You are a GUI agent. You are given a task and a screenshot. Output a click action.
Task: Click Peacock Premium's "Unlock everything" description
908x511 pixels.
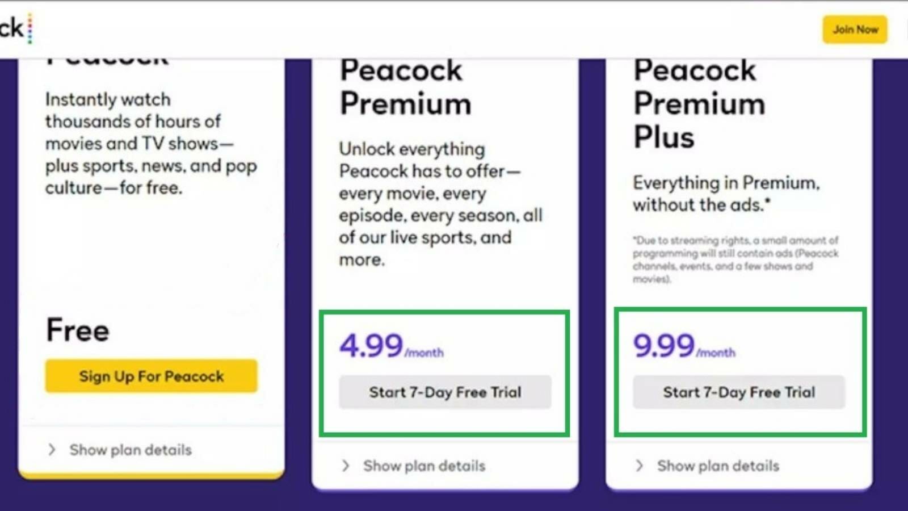441,204
